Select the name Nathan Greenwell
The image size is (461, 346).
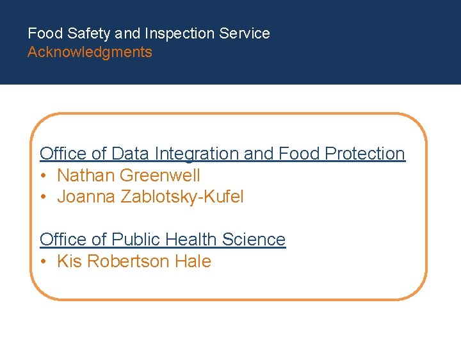coord(129,176)
